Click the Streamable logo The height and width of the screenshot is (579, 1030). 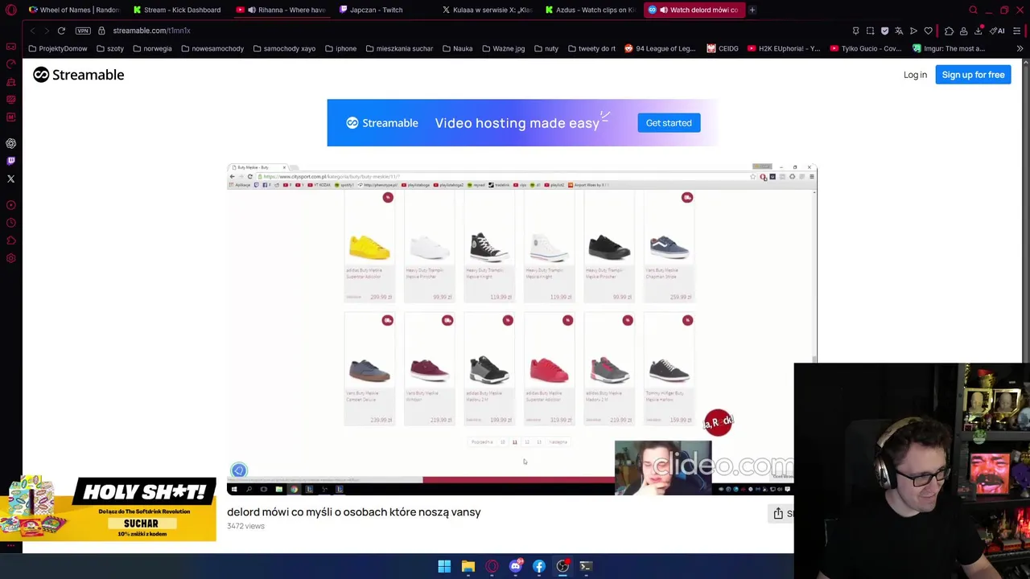[78, 75]
